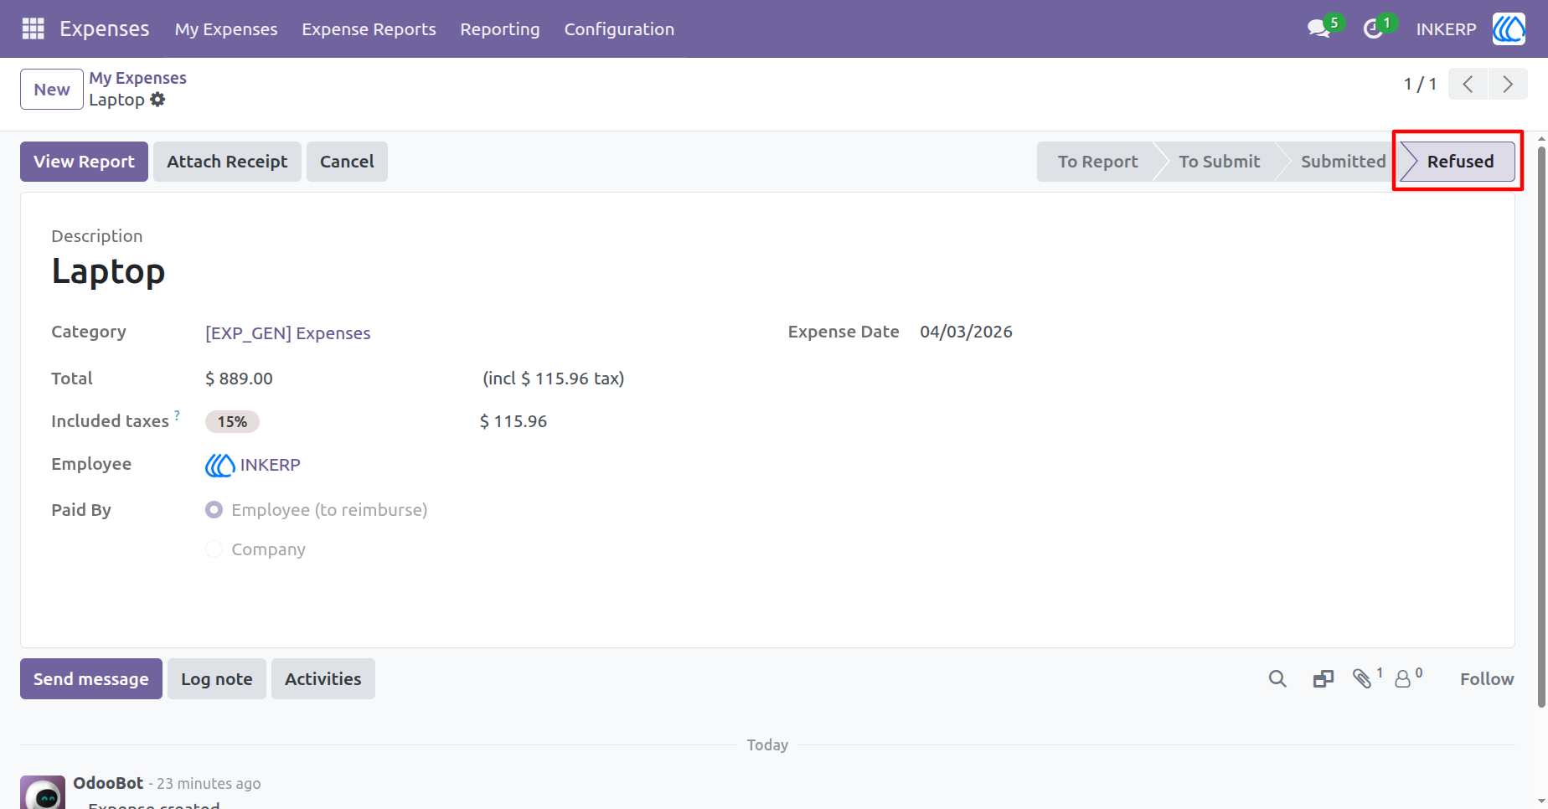
Task: Open the Activities button in chatter
Action: pyautogui.click(x=323, y=679)
